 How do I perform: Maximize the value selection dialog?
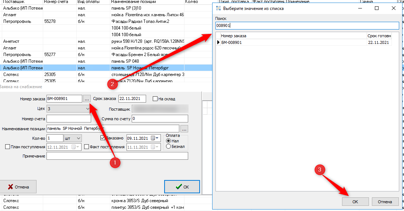click(377, 8)
